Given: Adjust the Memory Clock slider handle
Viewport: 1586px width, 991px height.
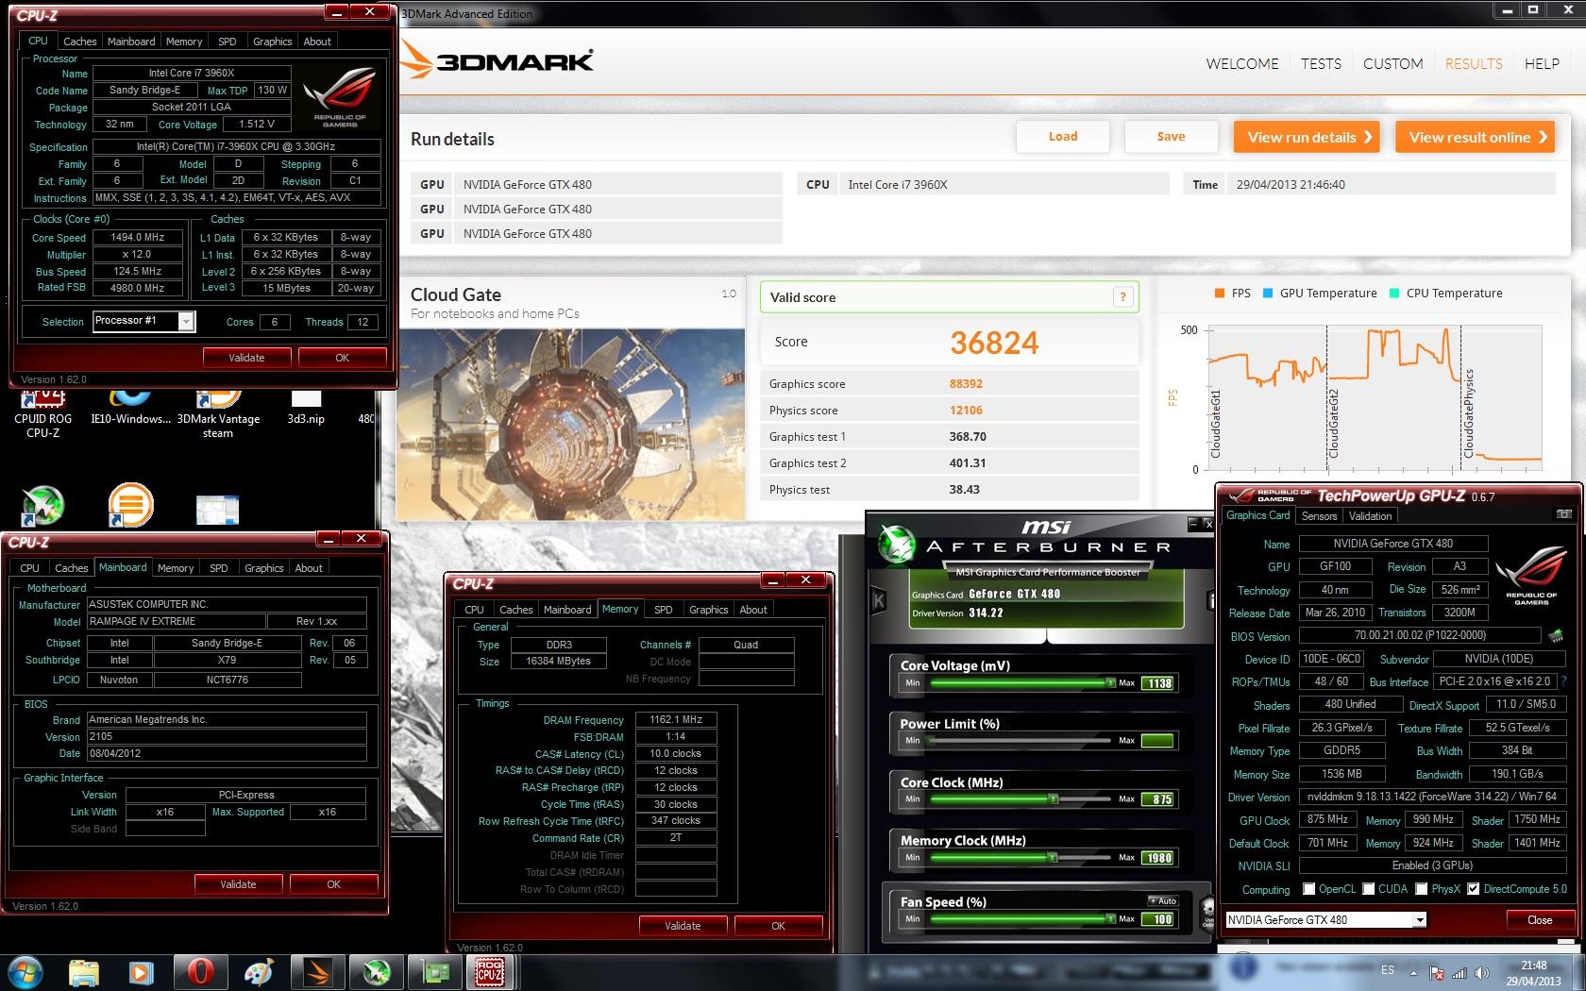Looking at the screenshot, I should (x=1052, y=857).
